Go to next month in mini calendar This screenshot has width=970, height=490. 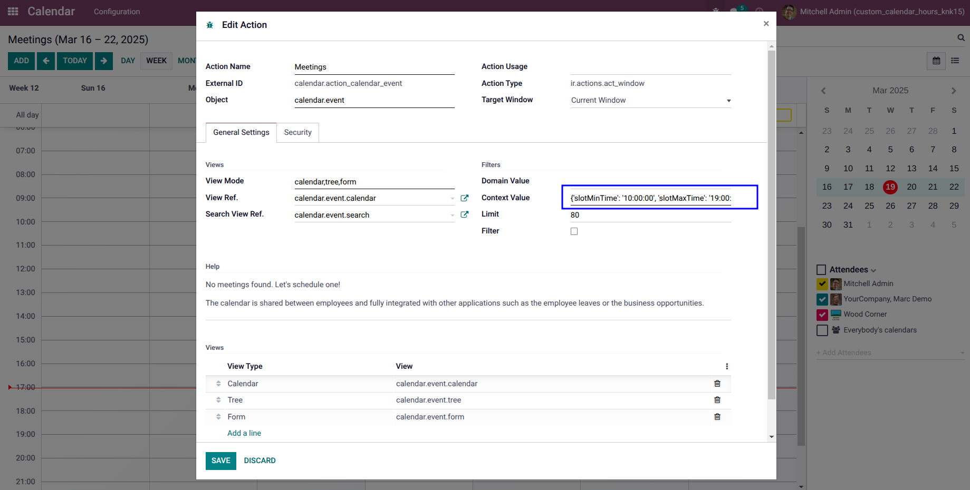(x=954, y=91)
